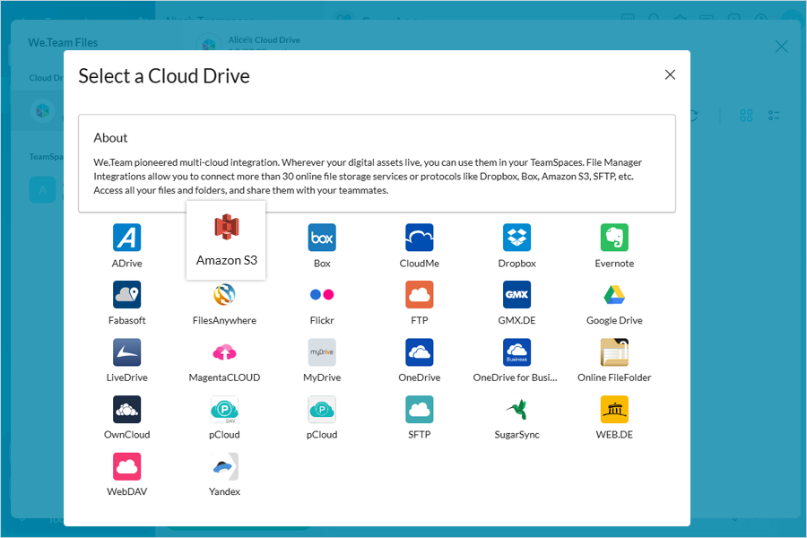Select OneDrive for Business icon
807x538 pixels.
point(516,352)
